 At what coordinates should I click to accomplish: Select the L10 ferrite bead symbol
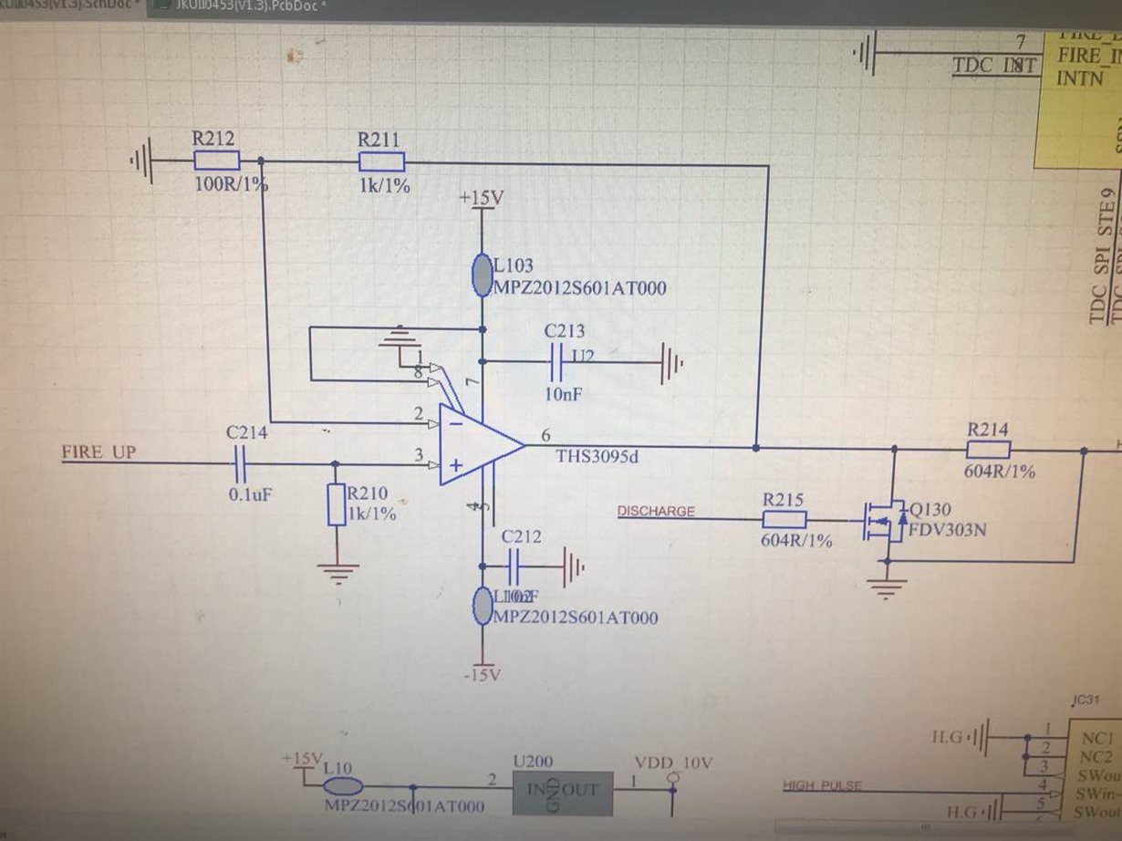(342, 785)
